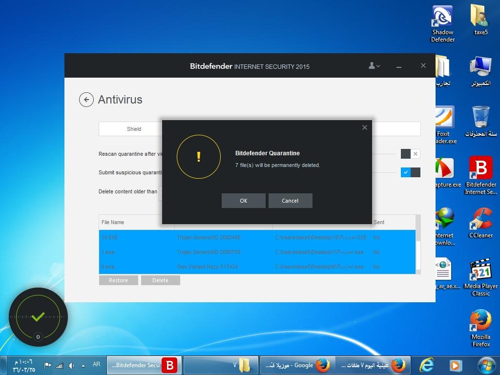This screenshot has height=375, width=500.
Task: Open the recycle bin سلة المحذوفات
Action: (x=480, y=122)
